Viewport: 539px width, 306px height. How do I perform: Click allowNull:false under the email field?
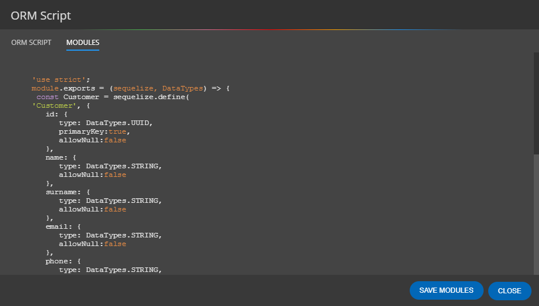(x=92, y=244)
